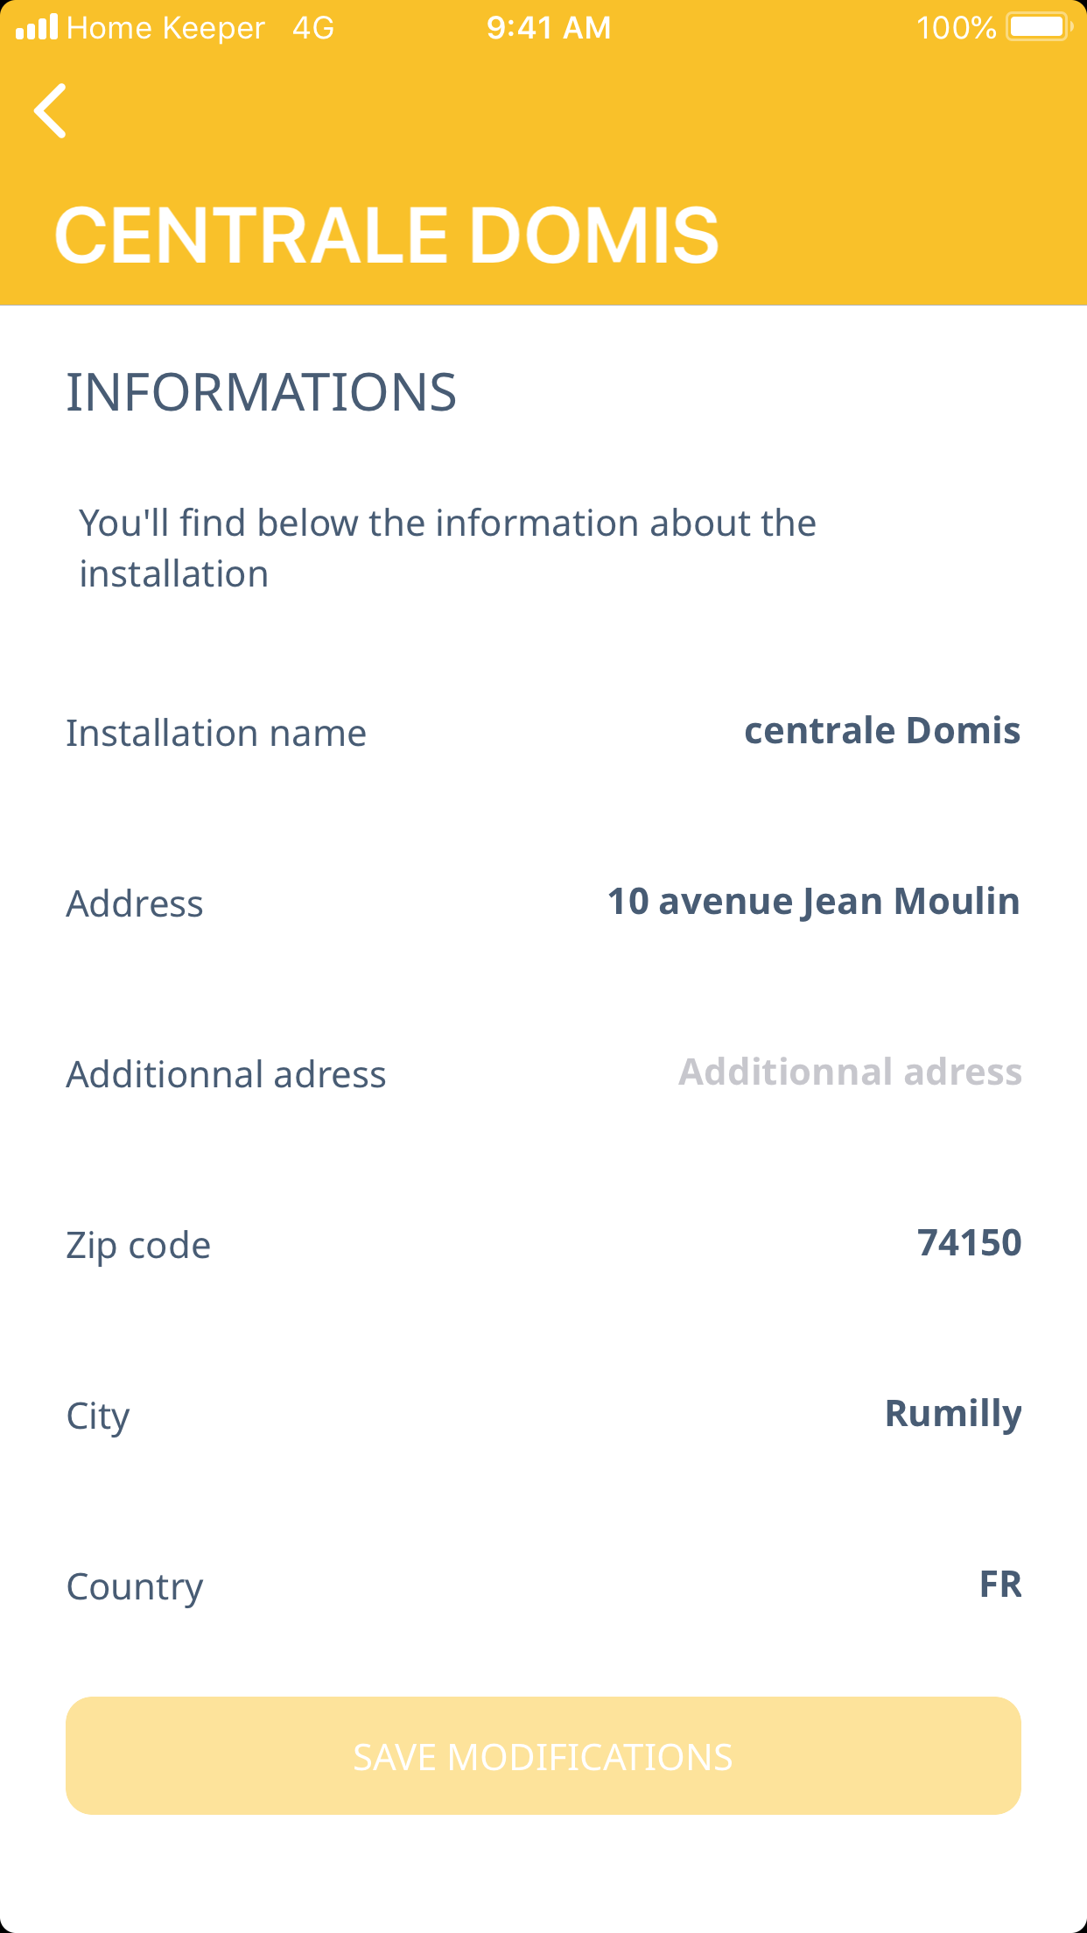Tap the empty Additionnal adress input field
This screenshot has width=1087, height=1933.
(850, 1072)
